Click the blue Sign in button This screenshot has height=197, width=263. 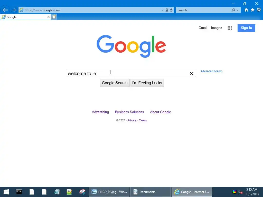pos(246,28)
